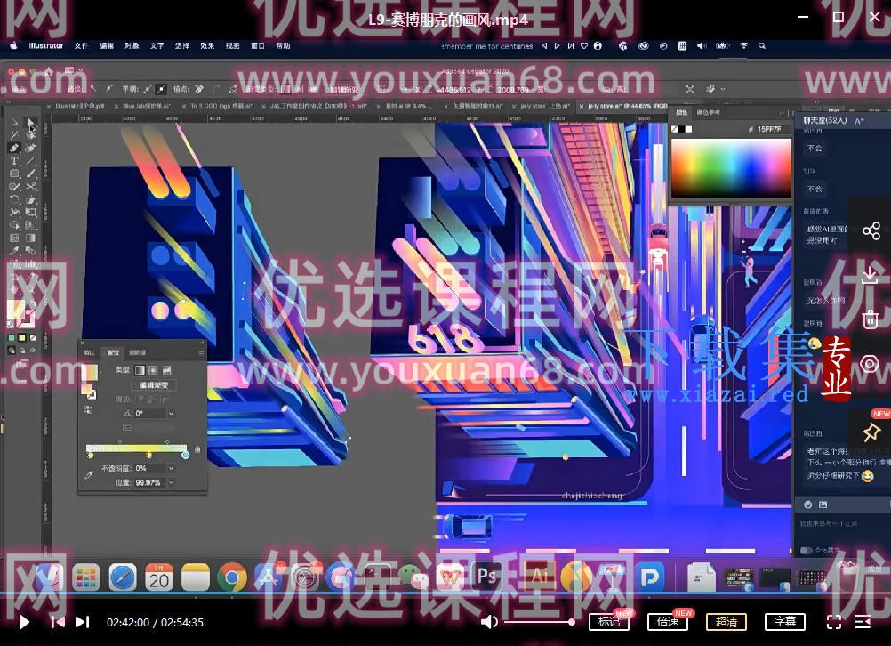Click the 字幕 subtitle button
This screenshot has height=646, width=891.
point(785,622)
